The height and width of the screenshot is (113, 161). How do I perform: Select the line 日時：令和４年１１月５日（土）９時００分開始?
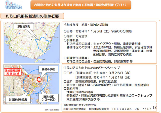coord(98,31)
